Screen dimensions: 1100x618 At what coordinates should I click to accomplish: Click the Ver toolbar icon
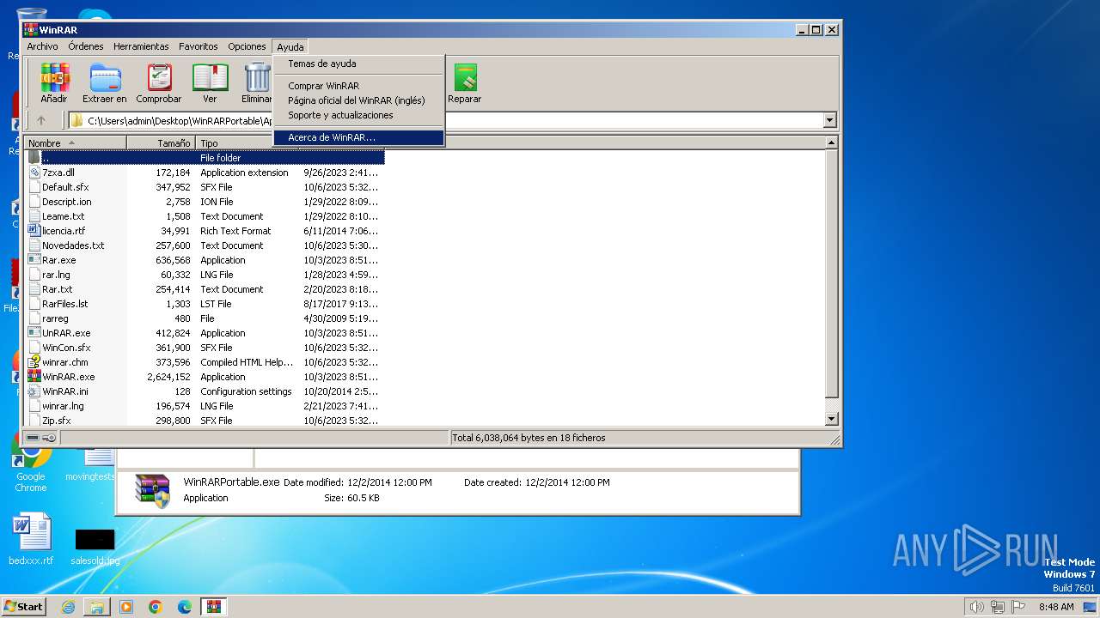210,83
